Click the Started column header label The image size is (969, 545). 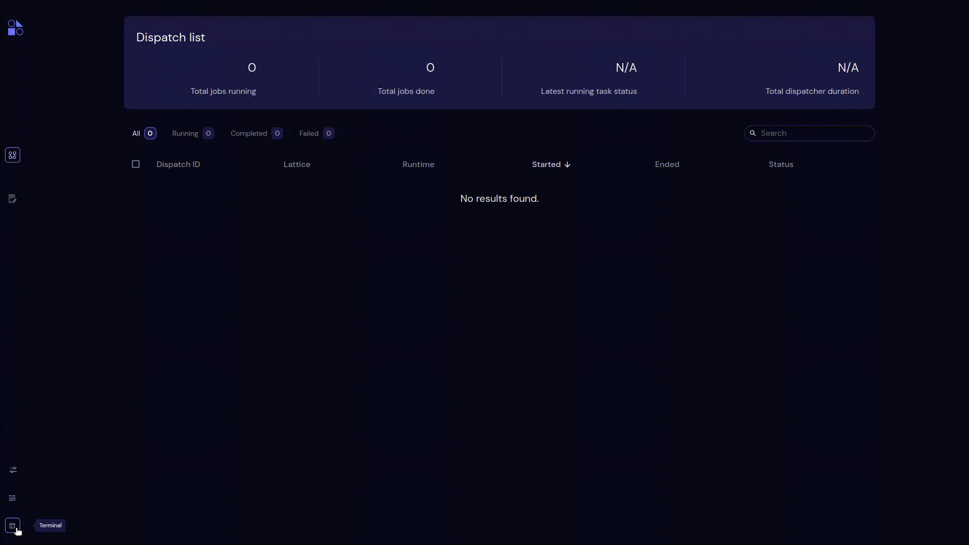point(546,165)
